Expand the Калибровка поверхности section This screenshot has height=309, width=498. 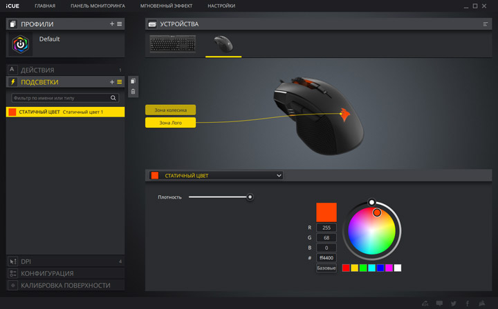tap(65, 286)
